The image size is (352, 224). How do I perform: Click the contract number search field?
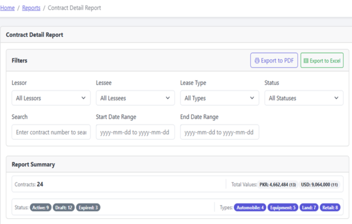(x=51, y=132)
